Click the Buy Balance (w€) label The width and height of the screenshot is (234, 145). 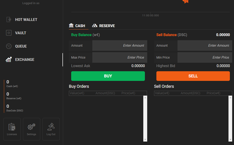86,35
